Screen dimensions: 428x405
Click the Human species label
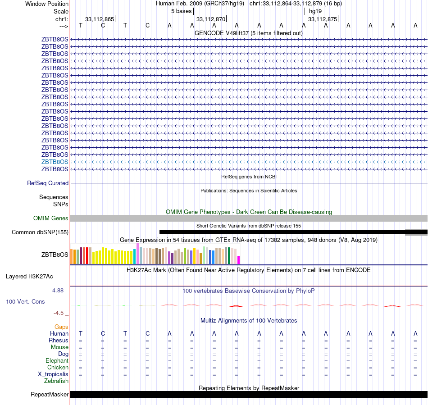point(59,333)
